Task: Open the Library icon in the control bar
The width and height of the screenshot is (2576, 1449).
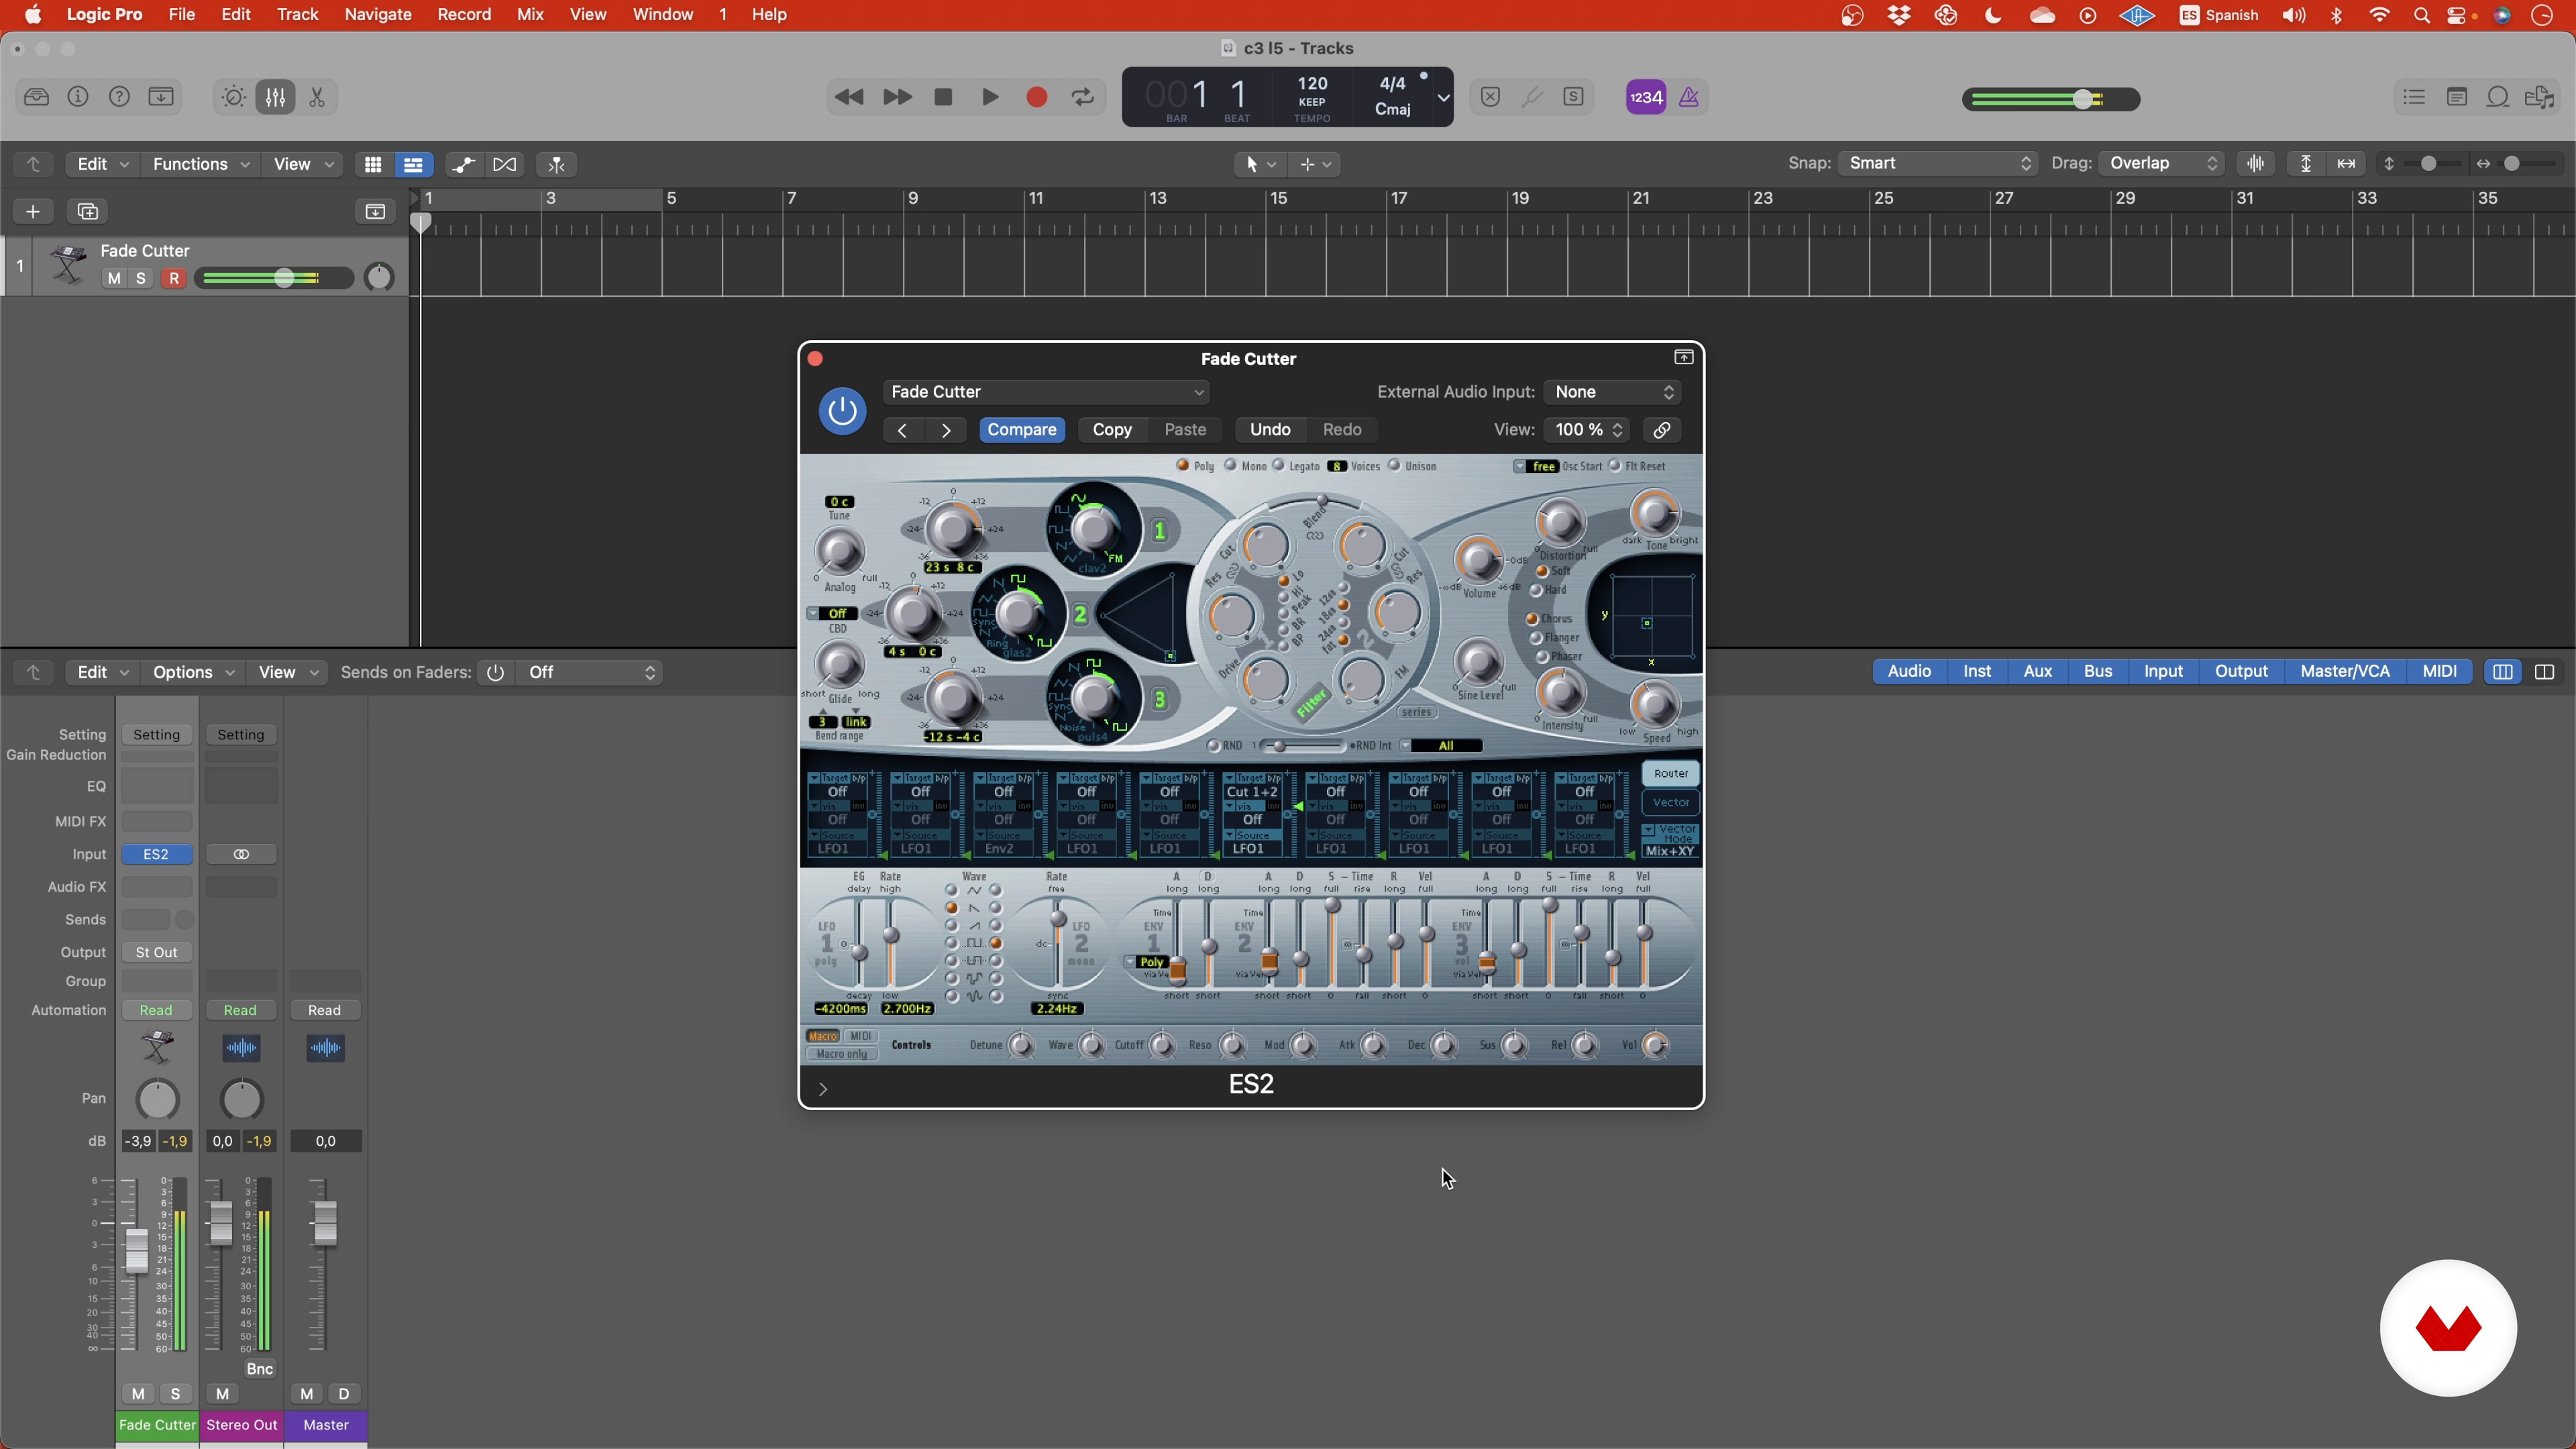Action: (x=37, y=97)
